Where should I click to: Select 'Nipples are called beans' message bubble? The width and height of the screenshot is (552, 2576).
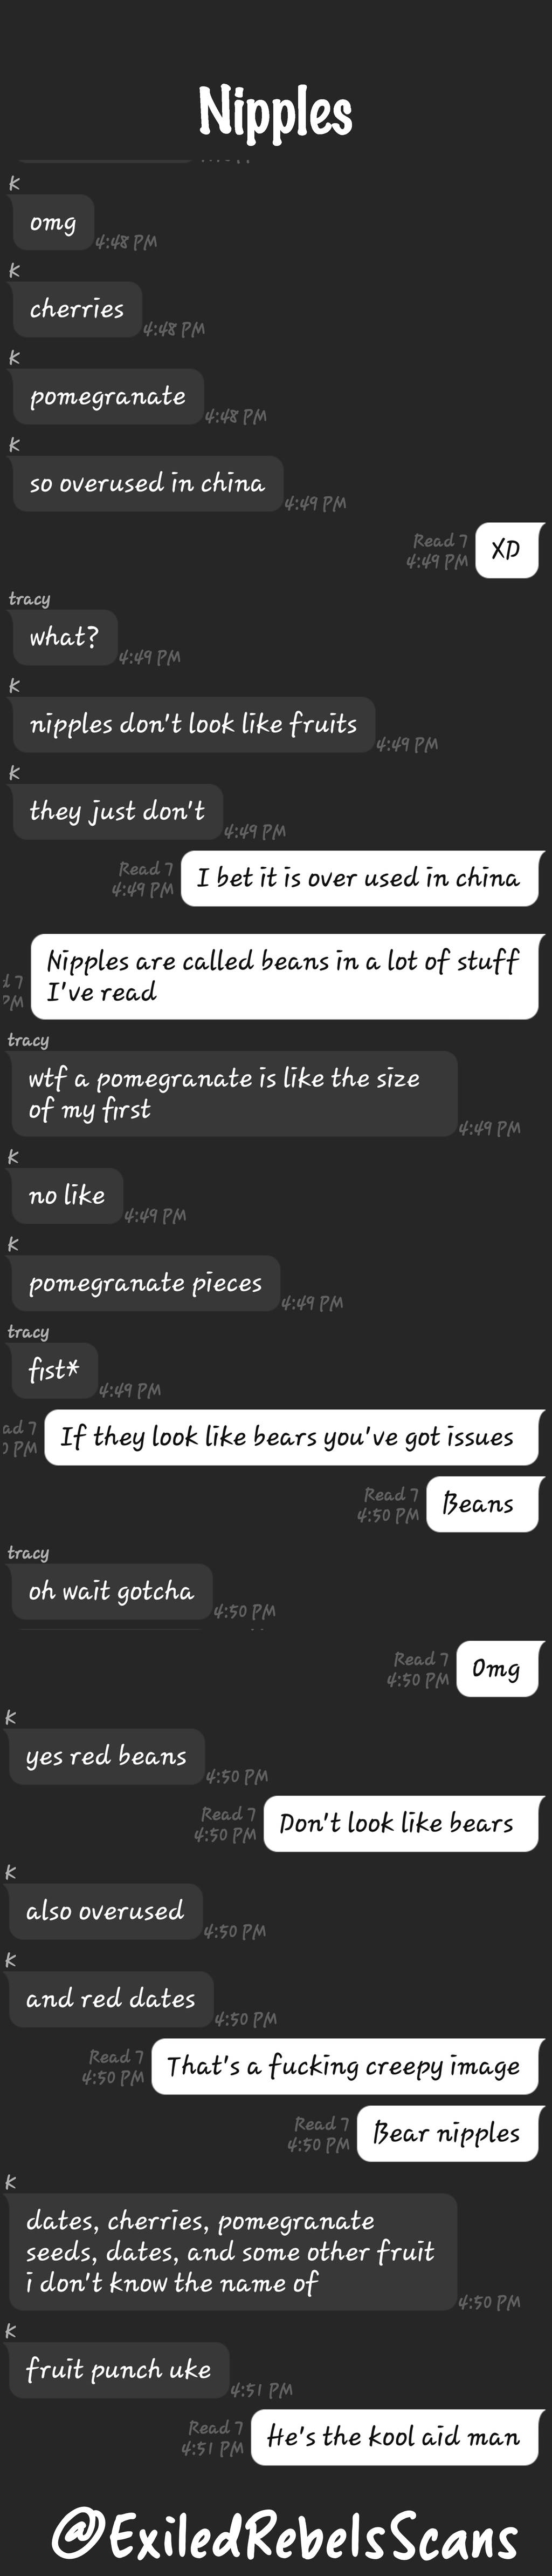click(285, 976)
